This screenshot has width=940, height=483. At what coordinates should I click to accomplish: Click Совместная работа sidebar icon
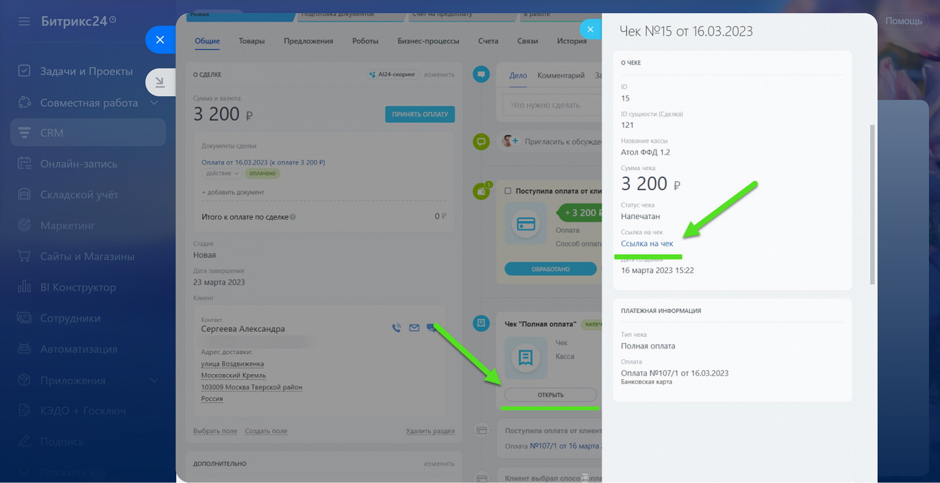[x=24, y=102]
